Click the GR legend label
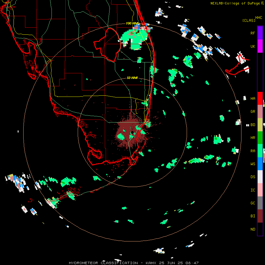The width and height of the screenshot is (265, 265). click(253, 112)
